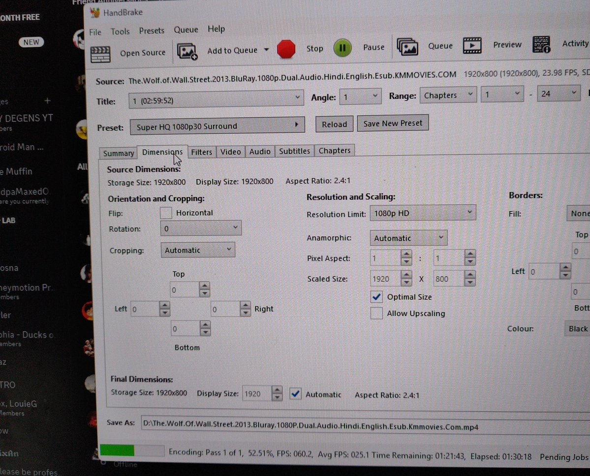This screenshot has width=590, height=476.
Task: Click the Pause label in the toolbar
Action: pyautogui.click(x=373, y=47)
